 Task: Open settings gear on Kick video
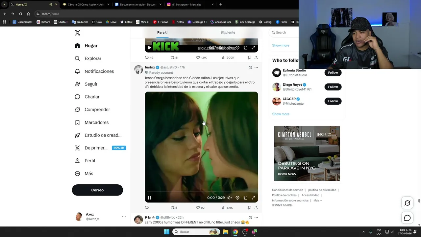[237, 48]
